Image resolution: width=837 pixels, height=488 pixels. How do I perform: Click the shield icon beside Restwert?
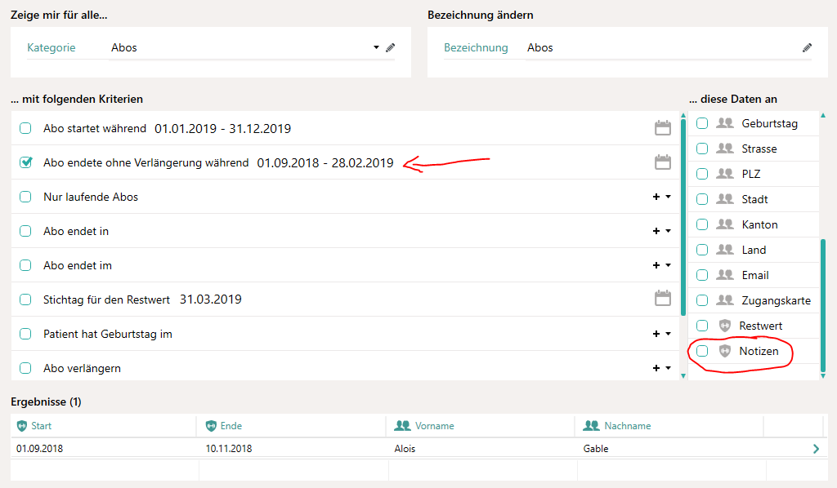point(724,326)
